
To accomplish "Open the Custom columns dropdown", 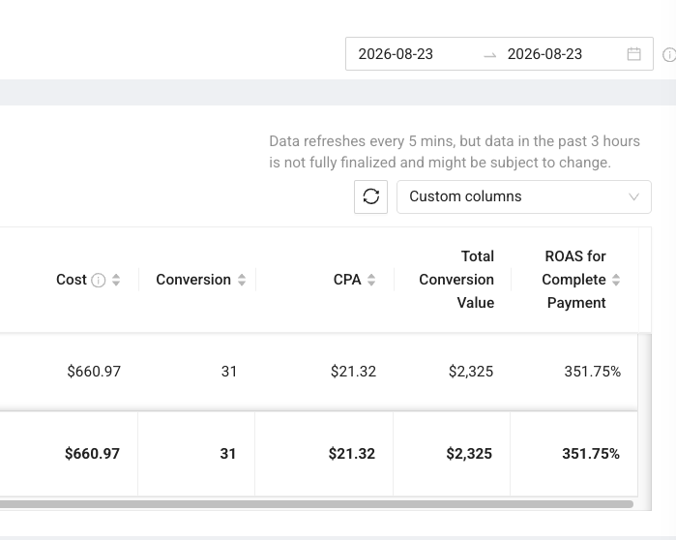I will (524, 196).
